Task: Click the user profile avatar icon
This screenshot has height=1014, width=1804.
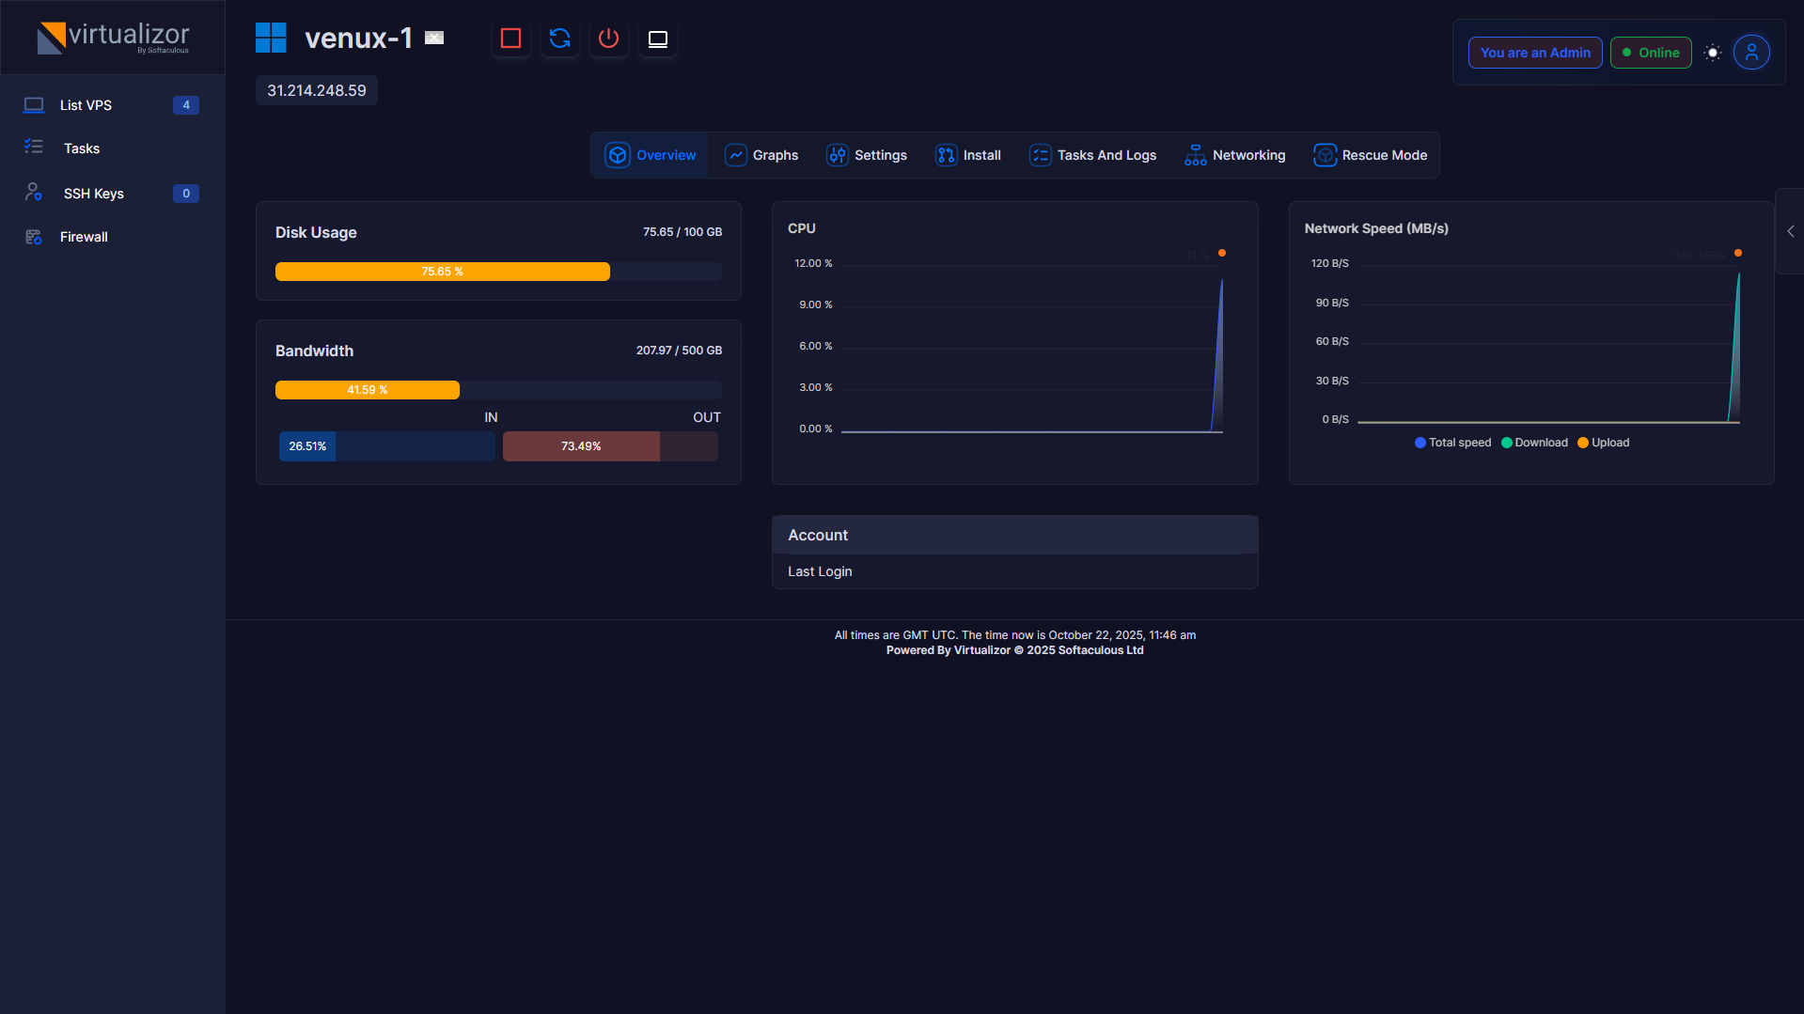Action: coord(1751,53)
